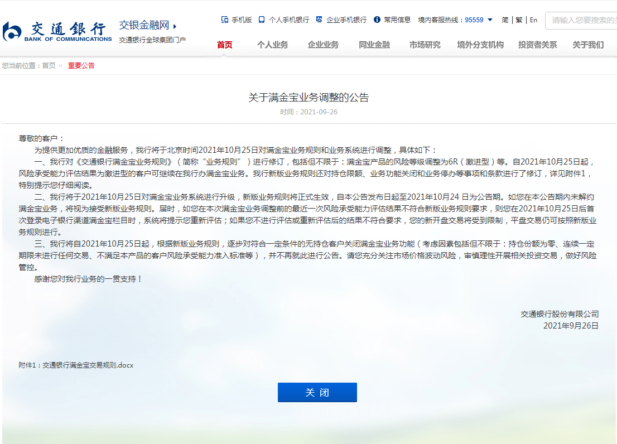This screenshot has height=444, width=617.
Task: Expand the 交银金融网 arrow
Action: point(175,26)
